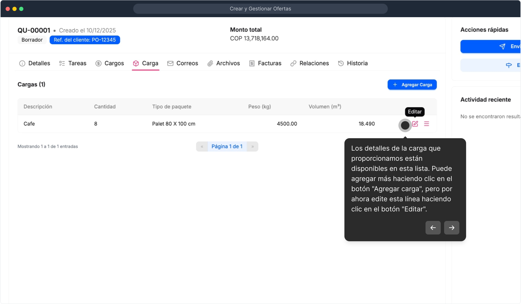Click the previous page double chevron

tap(202, 147)
